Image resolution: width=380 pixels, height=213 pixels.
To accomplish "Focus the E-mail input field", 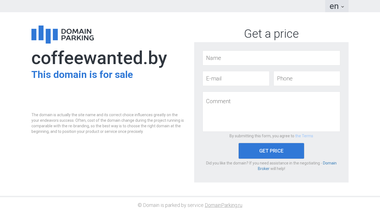I will pos(236,78).
